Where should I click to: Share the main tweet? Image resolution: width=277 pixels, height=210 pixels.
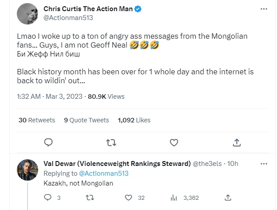click(x=237, y=142)
